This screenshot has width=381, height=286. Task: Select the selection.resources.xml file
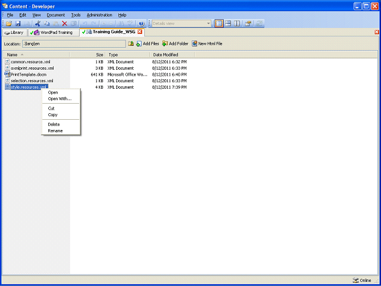32,81
